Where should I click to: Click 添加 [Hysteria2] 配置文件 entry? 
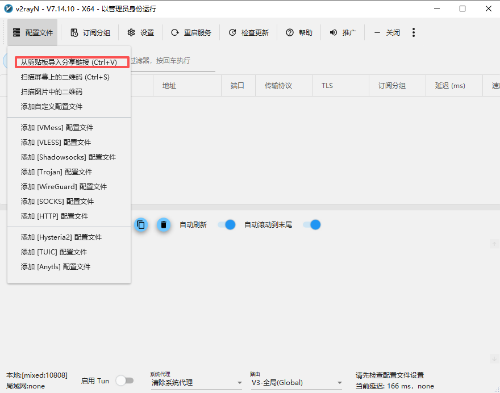tap(61, 237)
